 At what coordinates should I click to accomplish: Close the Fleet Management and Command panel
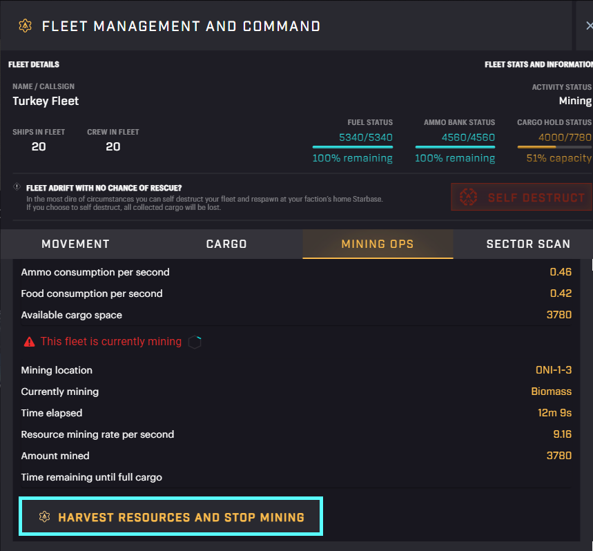point(588,26)
